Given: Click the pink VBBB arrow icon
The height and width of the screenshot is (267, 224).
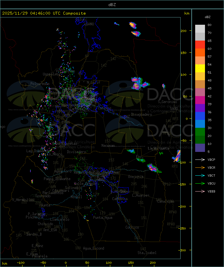Looking at the screenshot, I should (x=200, y=192).
